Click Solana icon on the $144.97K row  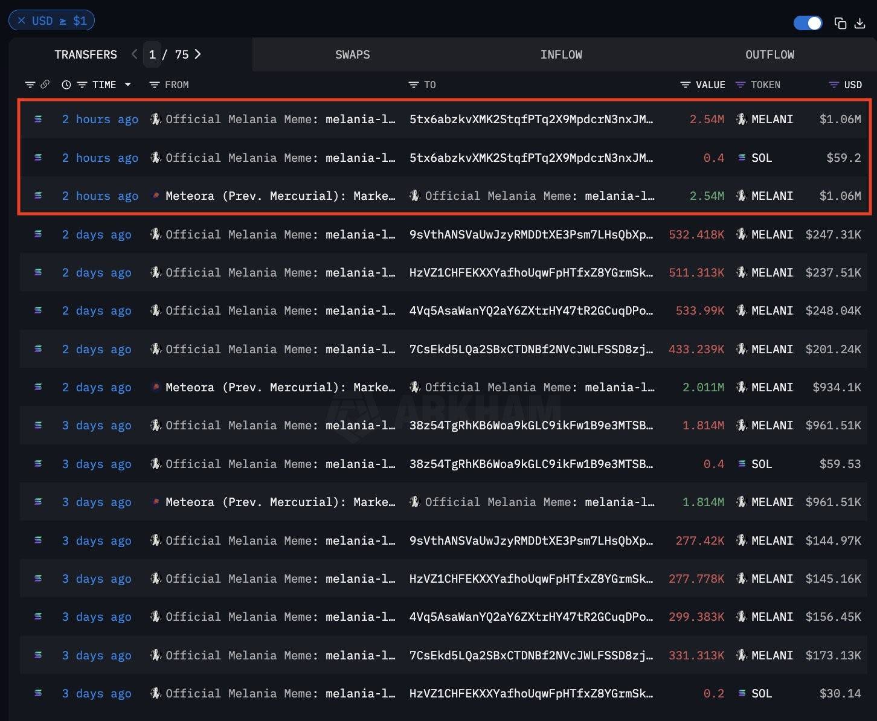pyautogui.click(x=38, y=540)
